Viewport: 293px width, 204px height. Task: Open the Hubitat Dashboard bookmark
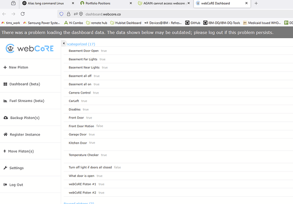pyautogui.click(x=126, y=23)
